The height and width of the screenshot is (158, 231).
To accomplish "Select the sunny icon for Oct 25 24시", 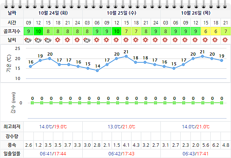I will [155, 40].
